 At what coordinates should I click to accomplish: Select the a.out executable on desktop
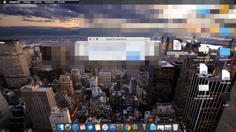(x=226, y=97)
